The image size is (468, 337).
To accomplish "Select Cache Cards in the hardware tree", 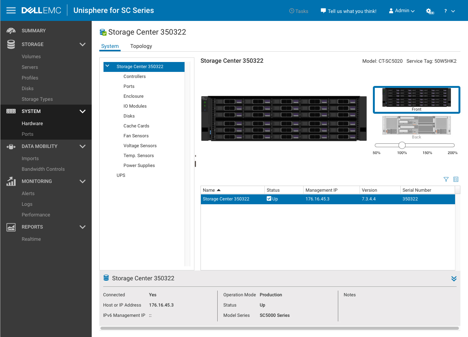I will click(136, 126).
